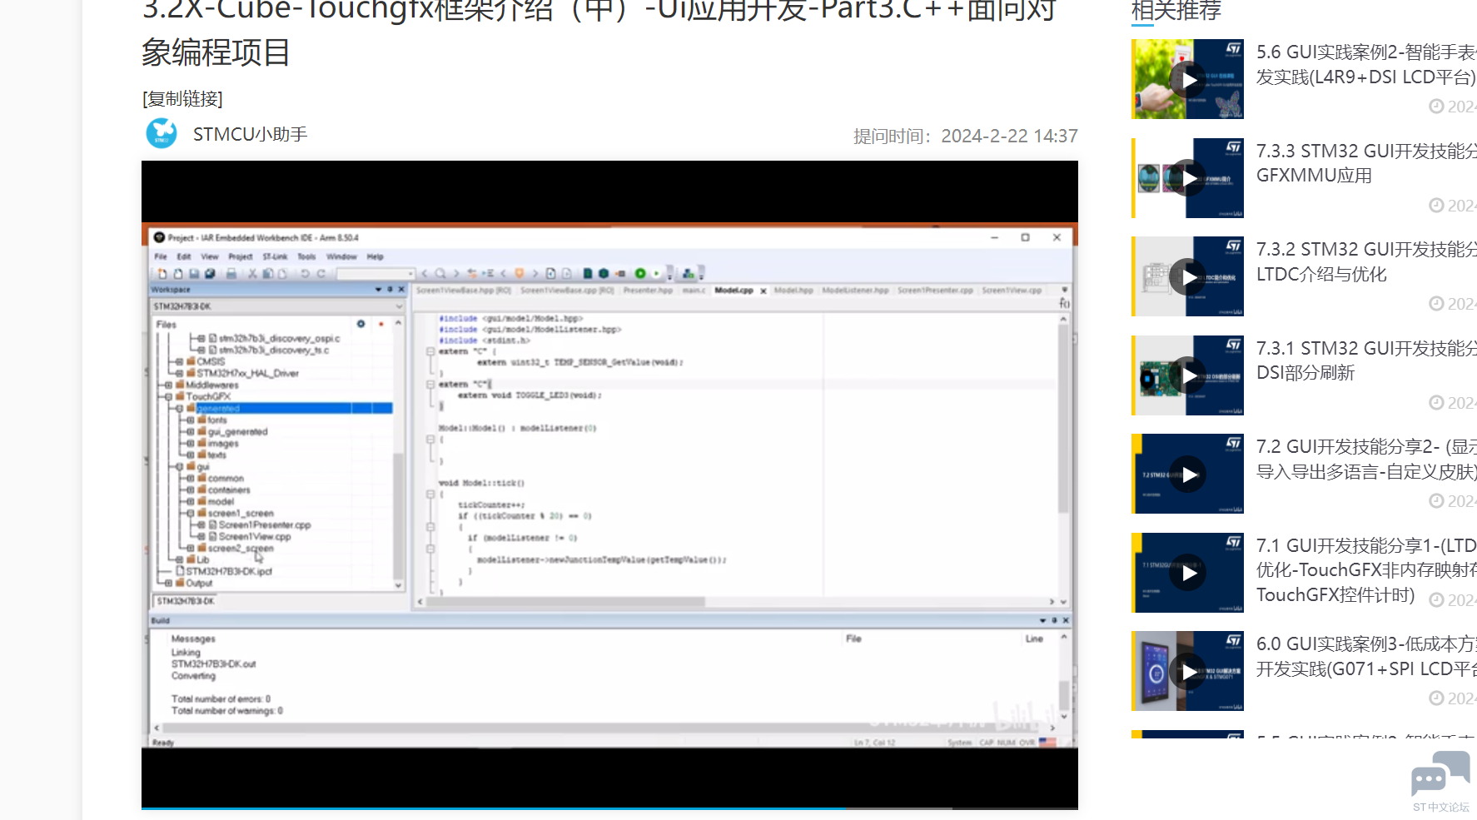Switch to the ModelListener.hpp editor tab
Viewport: 1477px width, 820px height.
pos(855,291)
